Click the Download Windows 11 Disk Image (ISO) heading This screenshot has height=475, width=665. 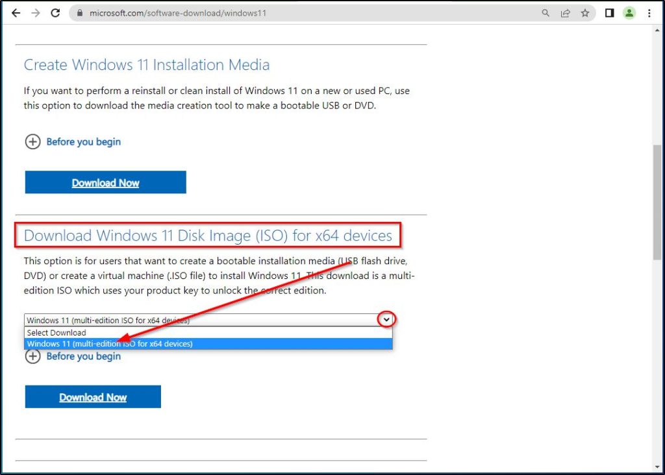tap(208, 236)
